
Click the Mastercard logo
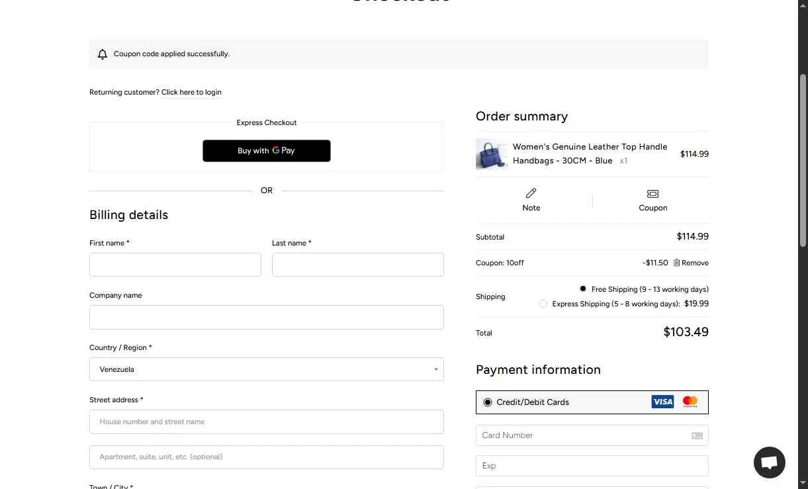coord(690,402)
